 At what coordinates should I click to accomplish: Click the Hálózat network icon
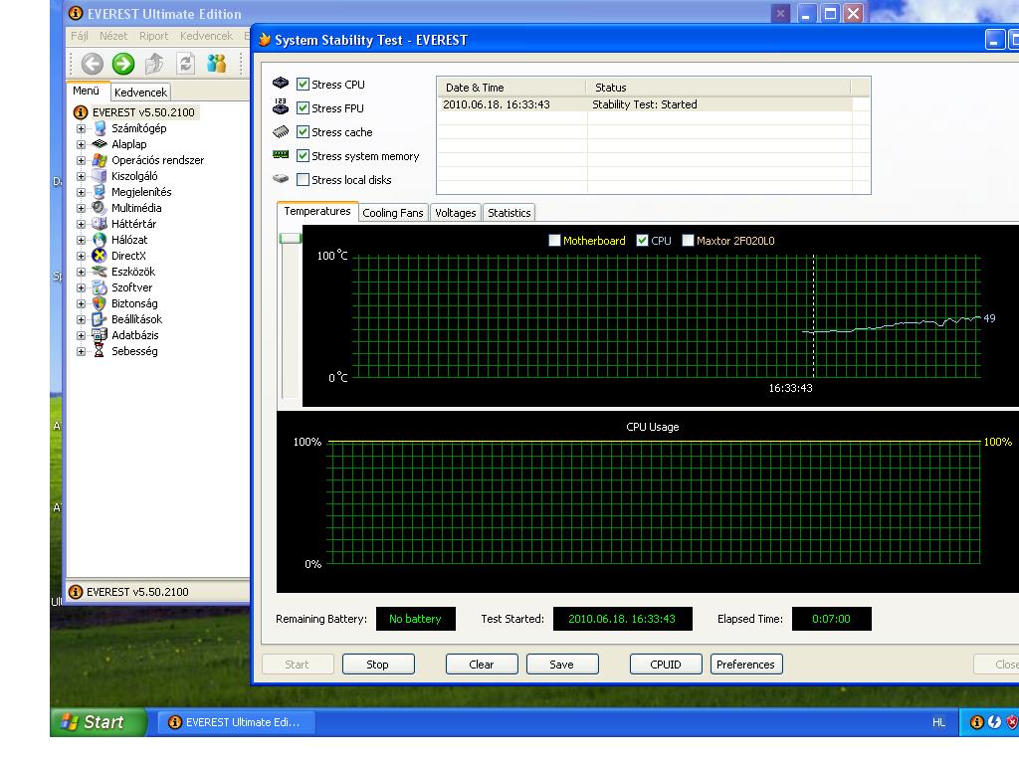100,240
